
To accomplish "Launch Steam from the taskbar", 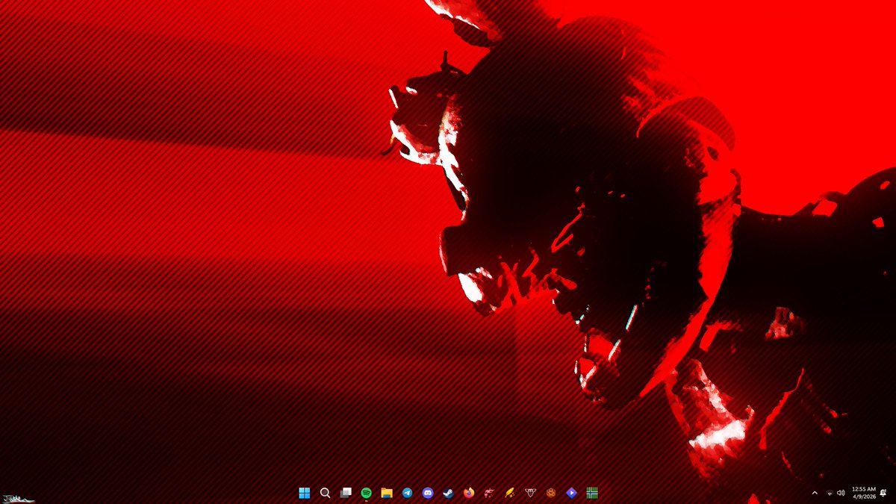I will (448, 493).
